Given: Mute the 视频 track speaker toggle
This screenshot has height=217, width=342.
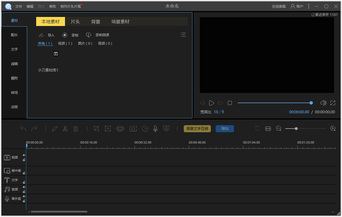Looking at the screenshot, I should point(24,155).
